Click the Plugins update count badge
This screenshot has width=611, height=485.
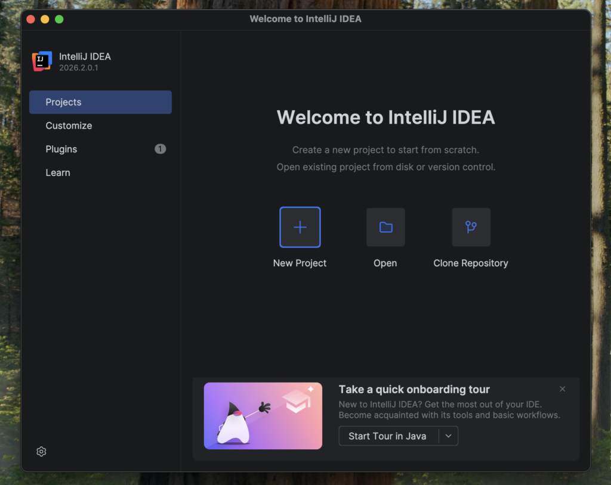pos(160,149)
